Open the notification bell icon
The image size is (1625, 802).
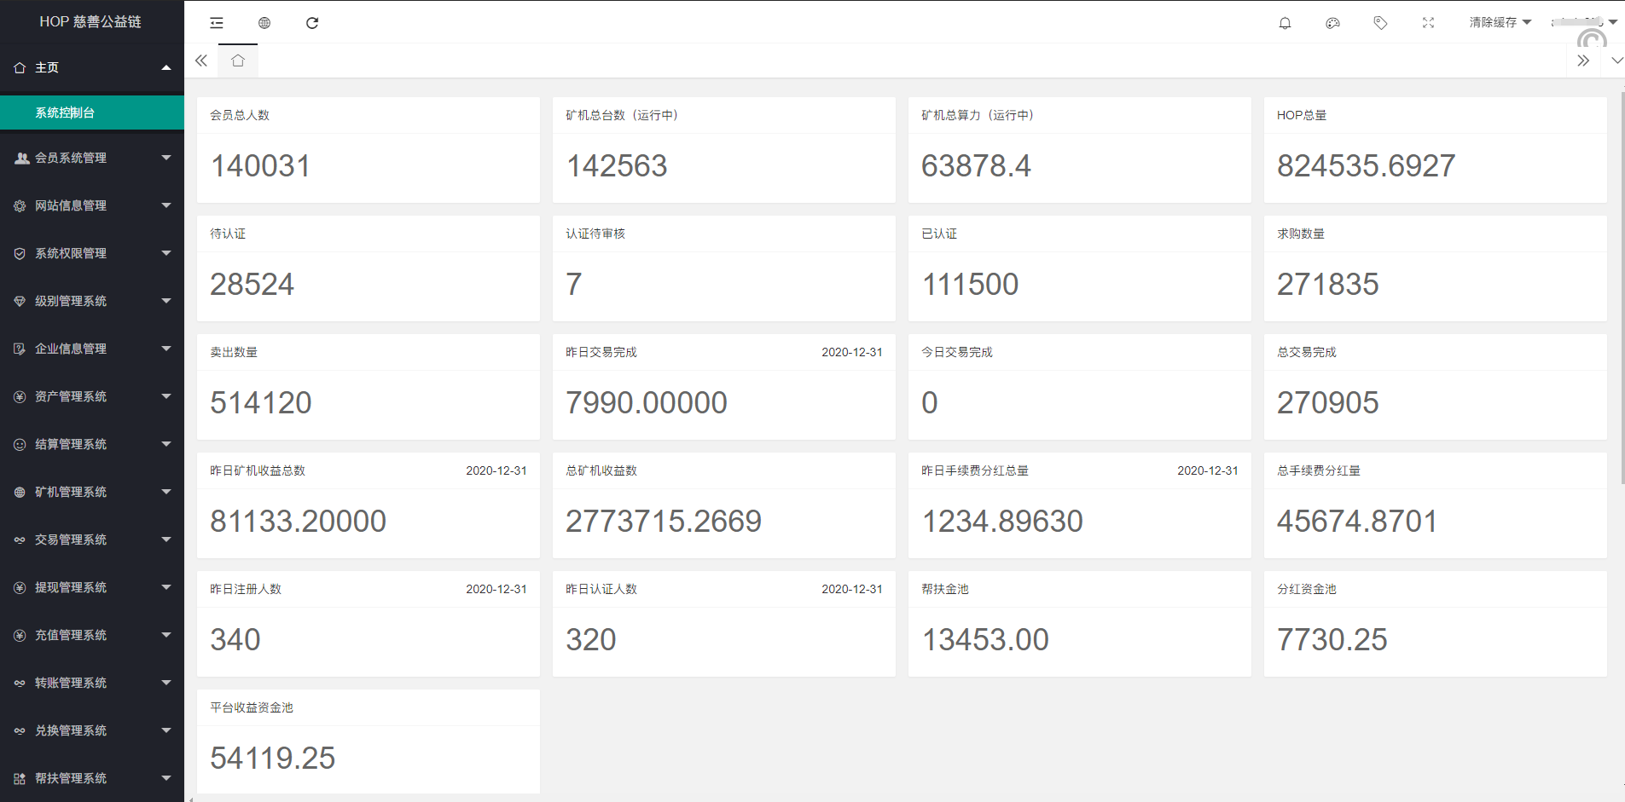click(x=1285, y=23)
